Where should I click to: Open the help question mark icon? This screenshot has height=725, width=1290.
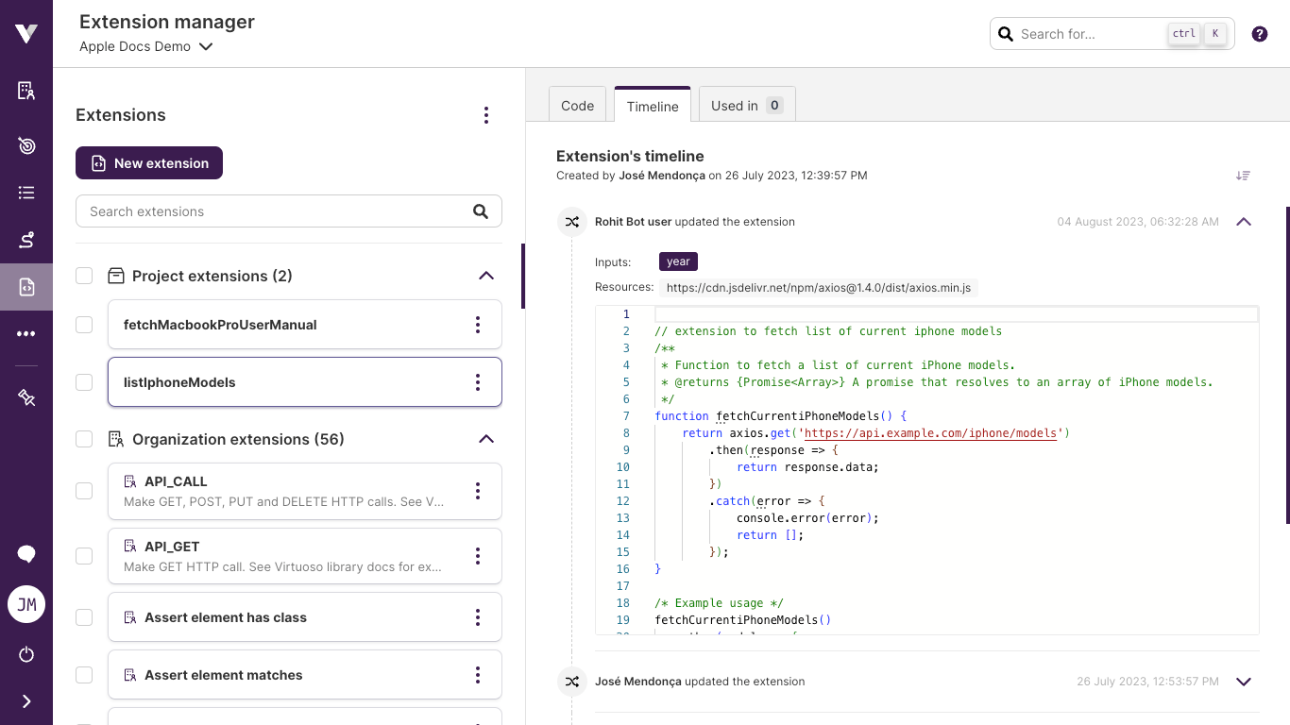(x=1260, y=34)
